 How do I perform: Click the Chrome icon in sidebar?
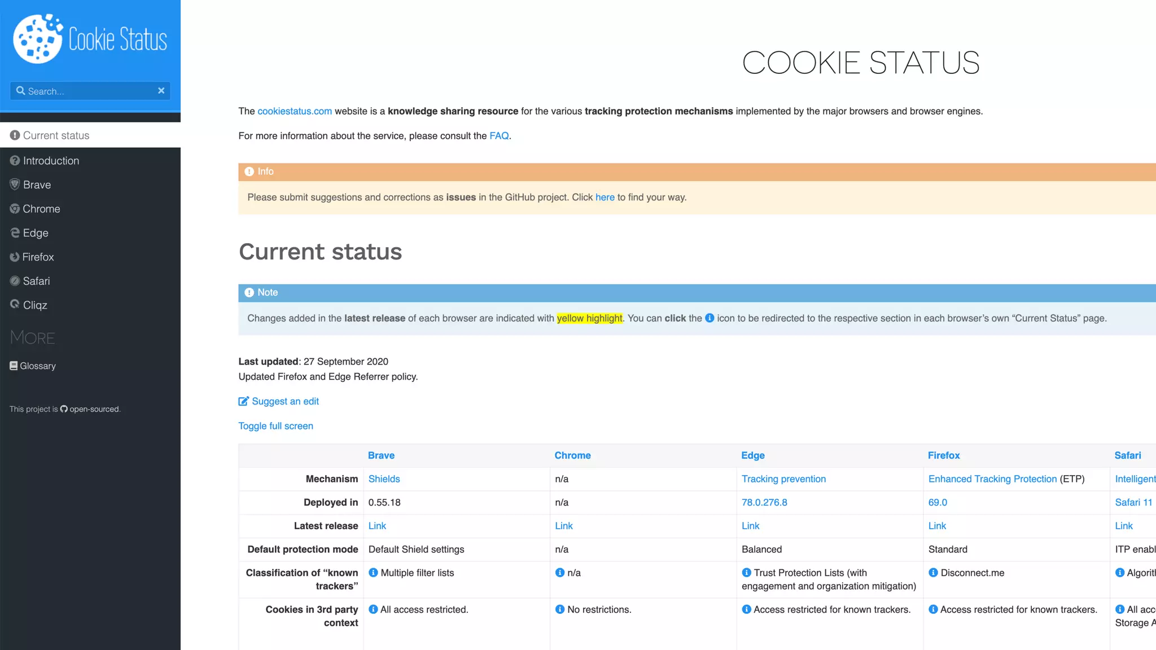pyautogui.click(x=15, y=209)
